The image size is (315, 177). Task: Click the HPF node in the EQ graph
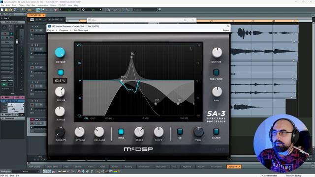(122, 81)
